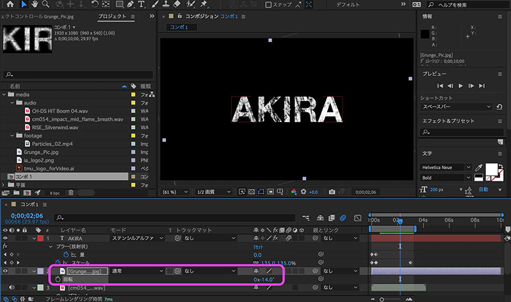Toggle the blur amount stopwatch
This screenshot has height=302, width=511.
[66, 255]
